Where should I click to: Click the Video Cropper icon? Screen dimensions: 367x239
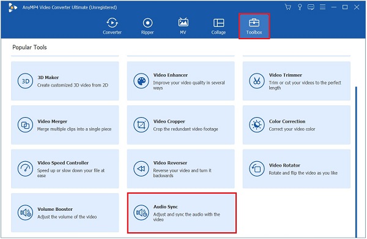click(x=141, y=125)
